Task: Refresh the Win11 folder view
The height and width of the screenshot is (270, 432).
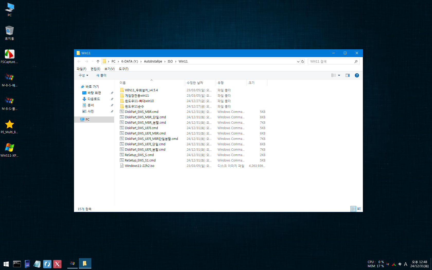Action: pos(303,61)
